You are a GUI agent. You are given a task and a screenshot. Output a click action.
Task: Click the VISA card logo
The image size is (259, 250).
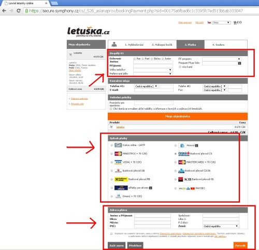coord(118,162)
